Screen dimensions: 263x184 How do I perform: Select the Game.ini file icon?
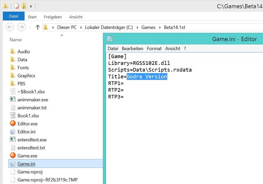(13, 163)
